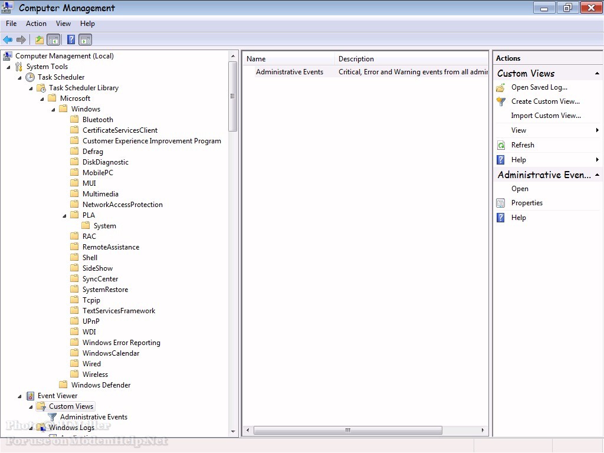Click the blue Help toolbar icon

[x=71, y=40]
